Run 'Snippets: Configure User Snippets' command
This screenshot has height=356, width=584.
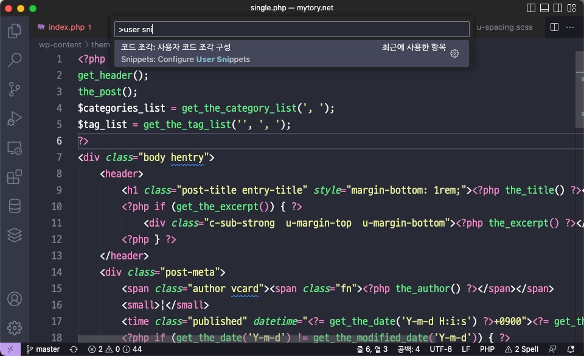coord(291,53)
